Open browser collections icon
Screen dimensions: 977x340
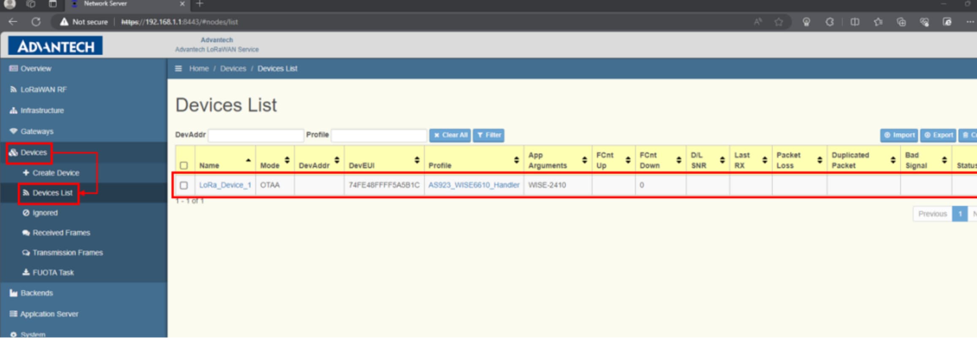coord(901,22)
